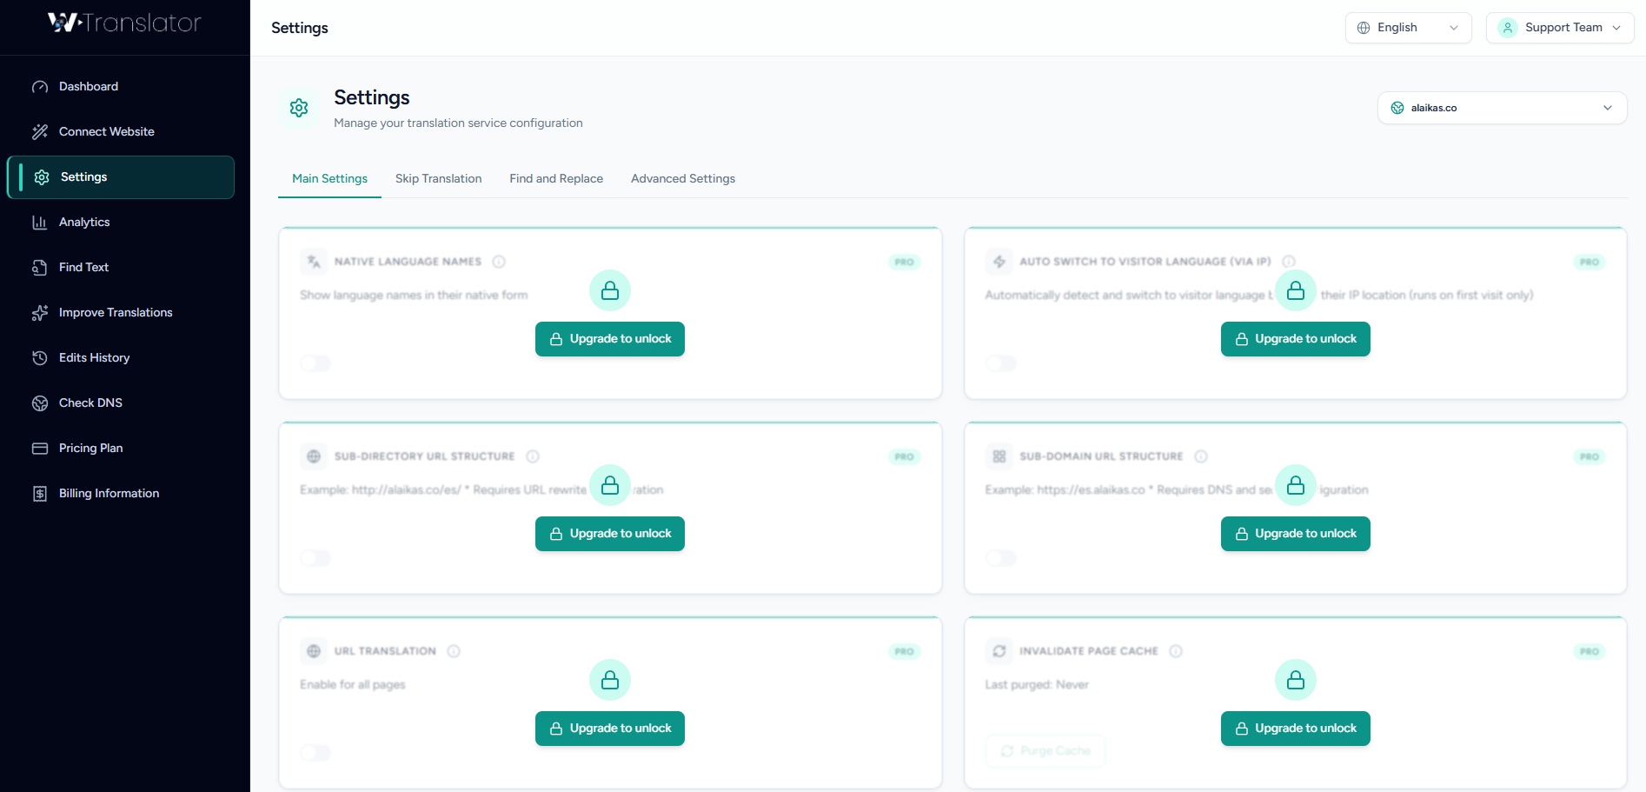The width and height of the screenshot is (1646, 792).
Task: Open Billing Information
Action: click(109, 493)
